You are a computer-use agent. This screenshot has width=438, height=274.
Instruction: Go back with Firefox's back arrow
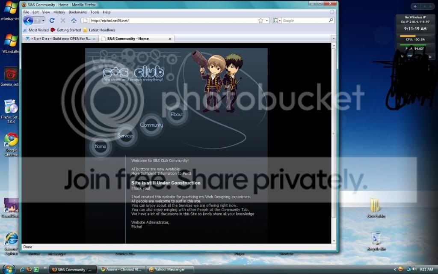point(28,21)
